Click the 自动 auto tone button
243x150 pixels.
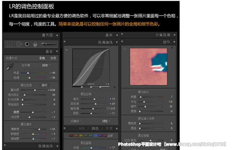[44, 85]
